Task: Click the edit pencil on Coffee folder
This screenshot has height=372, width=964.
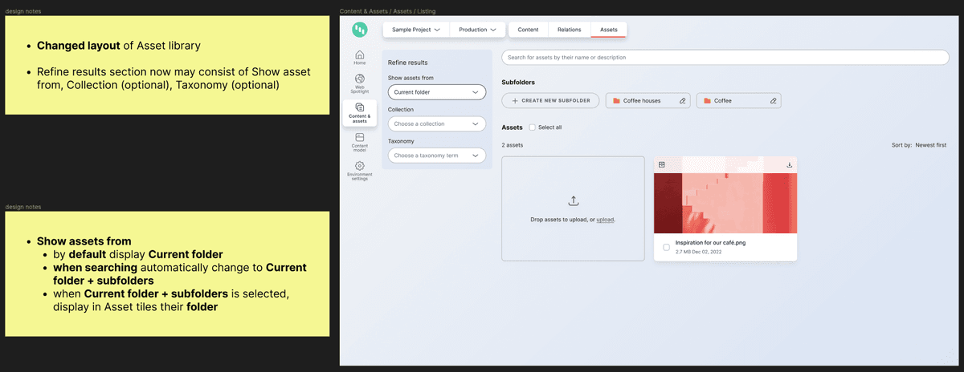Action: click(x=773, y=101)
